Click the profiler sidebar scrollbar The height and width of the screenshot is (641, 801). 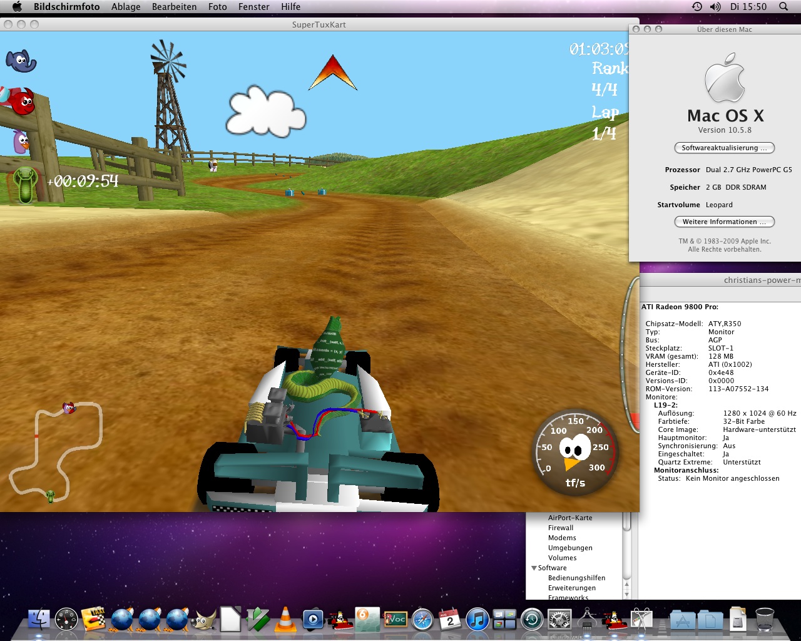point(627,554)
